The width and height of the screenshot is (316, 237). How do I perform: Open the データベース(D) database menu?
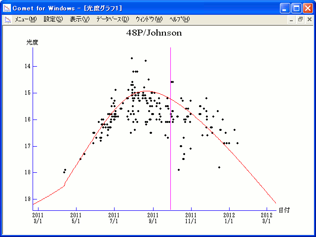112,19
